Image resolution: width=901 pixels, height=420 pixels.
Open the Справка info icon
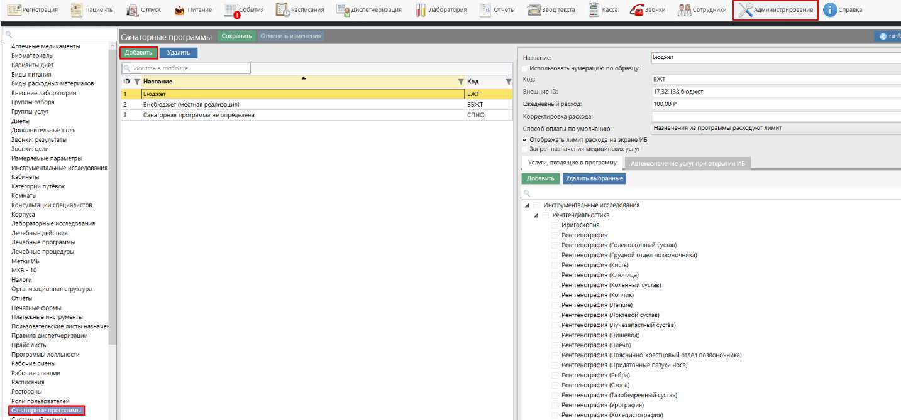click(x=830, y=9)
